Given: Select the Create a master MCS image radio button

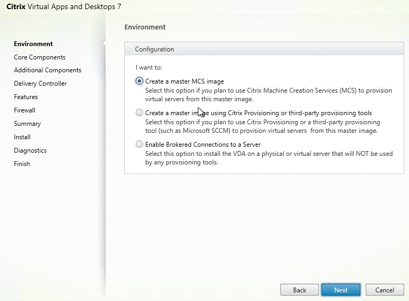Looking at the screenshot, I should click(139, 81).
